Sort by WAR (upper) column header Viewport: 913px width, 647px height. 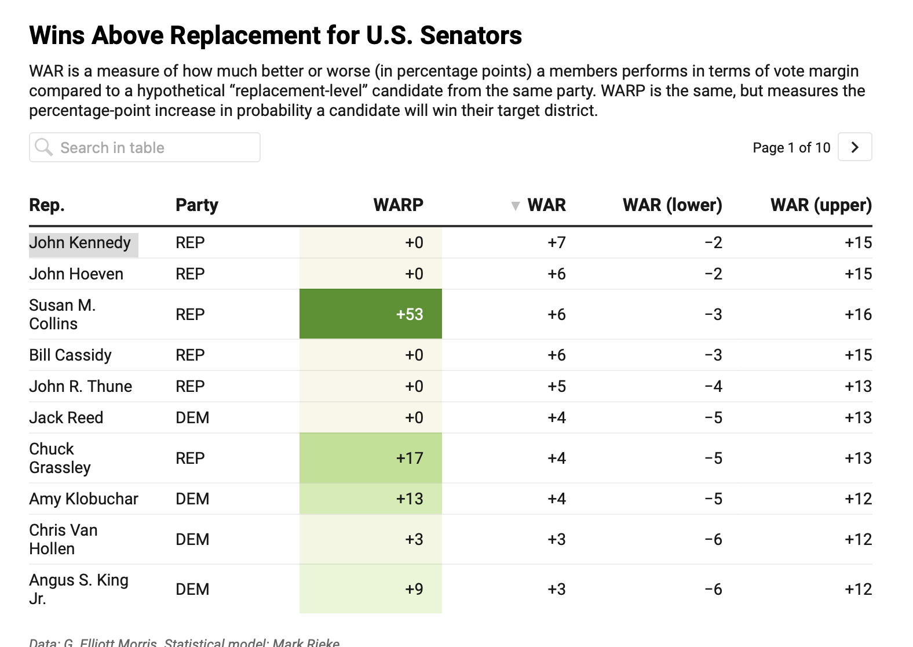pos(820,205)
